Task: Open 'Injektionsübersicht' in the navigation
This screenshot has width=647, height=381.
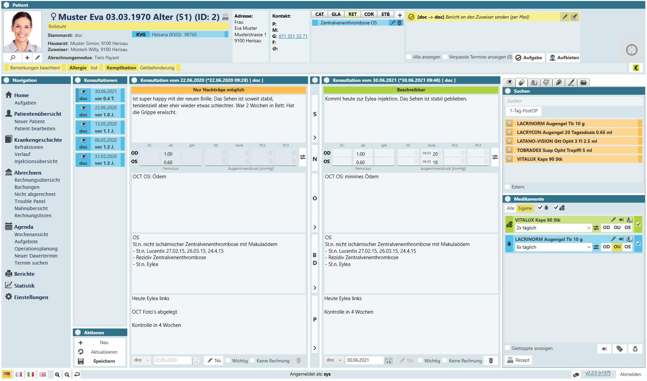Action: [36, 161]
